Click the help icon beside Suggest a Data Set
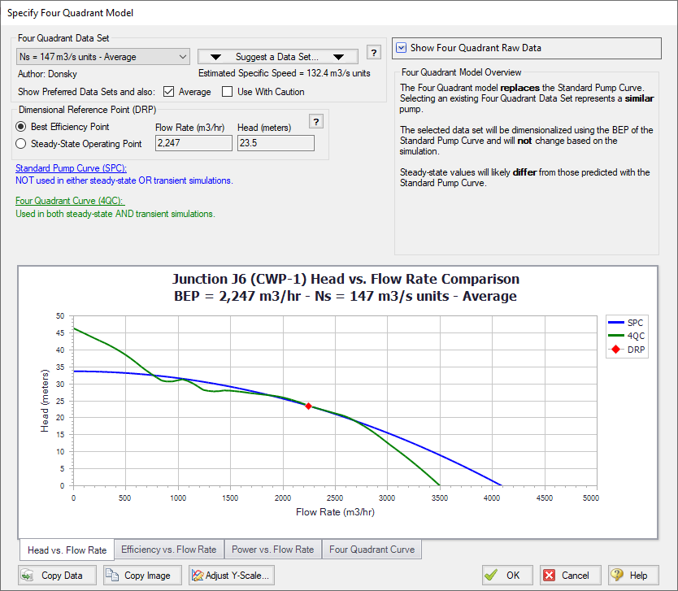Viewport: 678px width, 591px height. [374, 53]
